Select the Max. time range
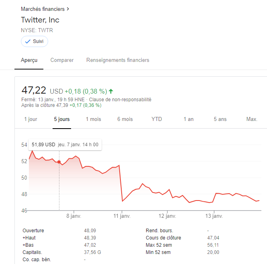Screen dimensions: 267x264 [252, 119]
